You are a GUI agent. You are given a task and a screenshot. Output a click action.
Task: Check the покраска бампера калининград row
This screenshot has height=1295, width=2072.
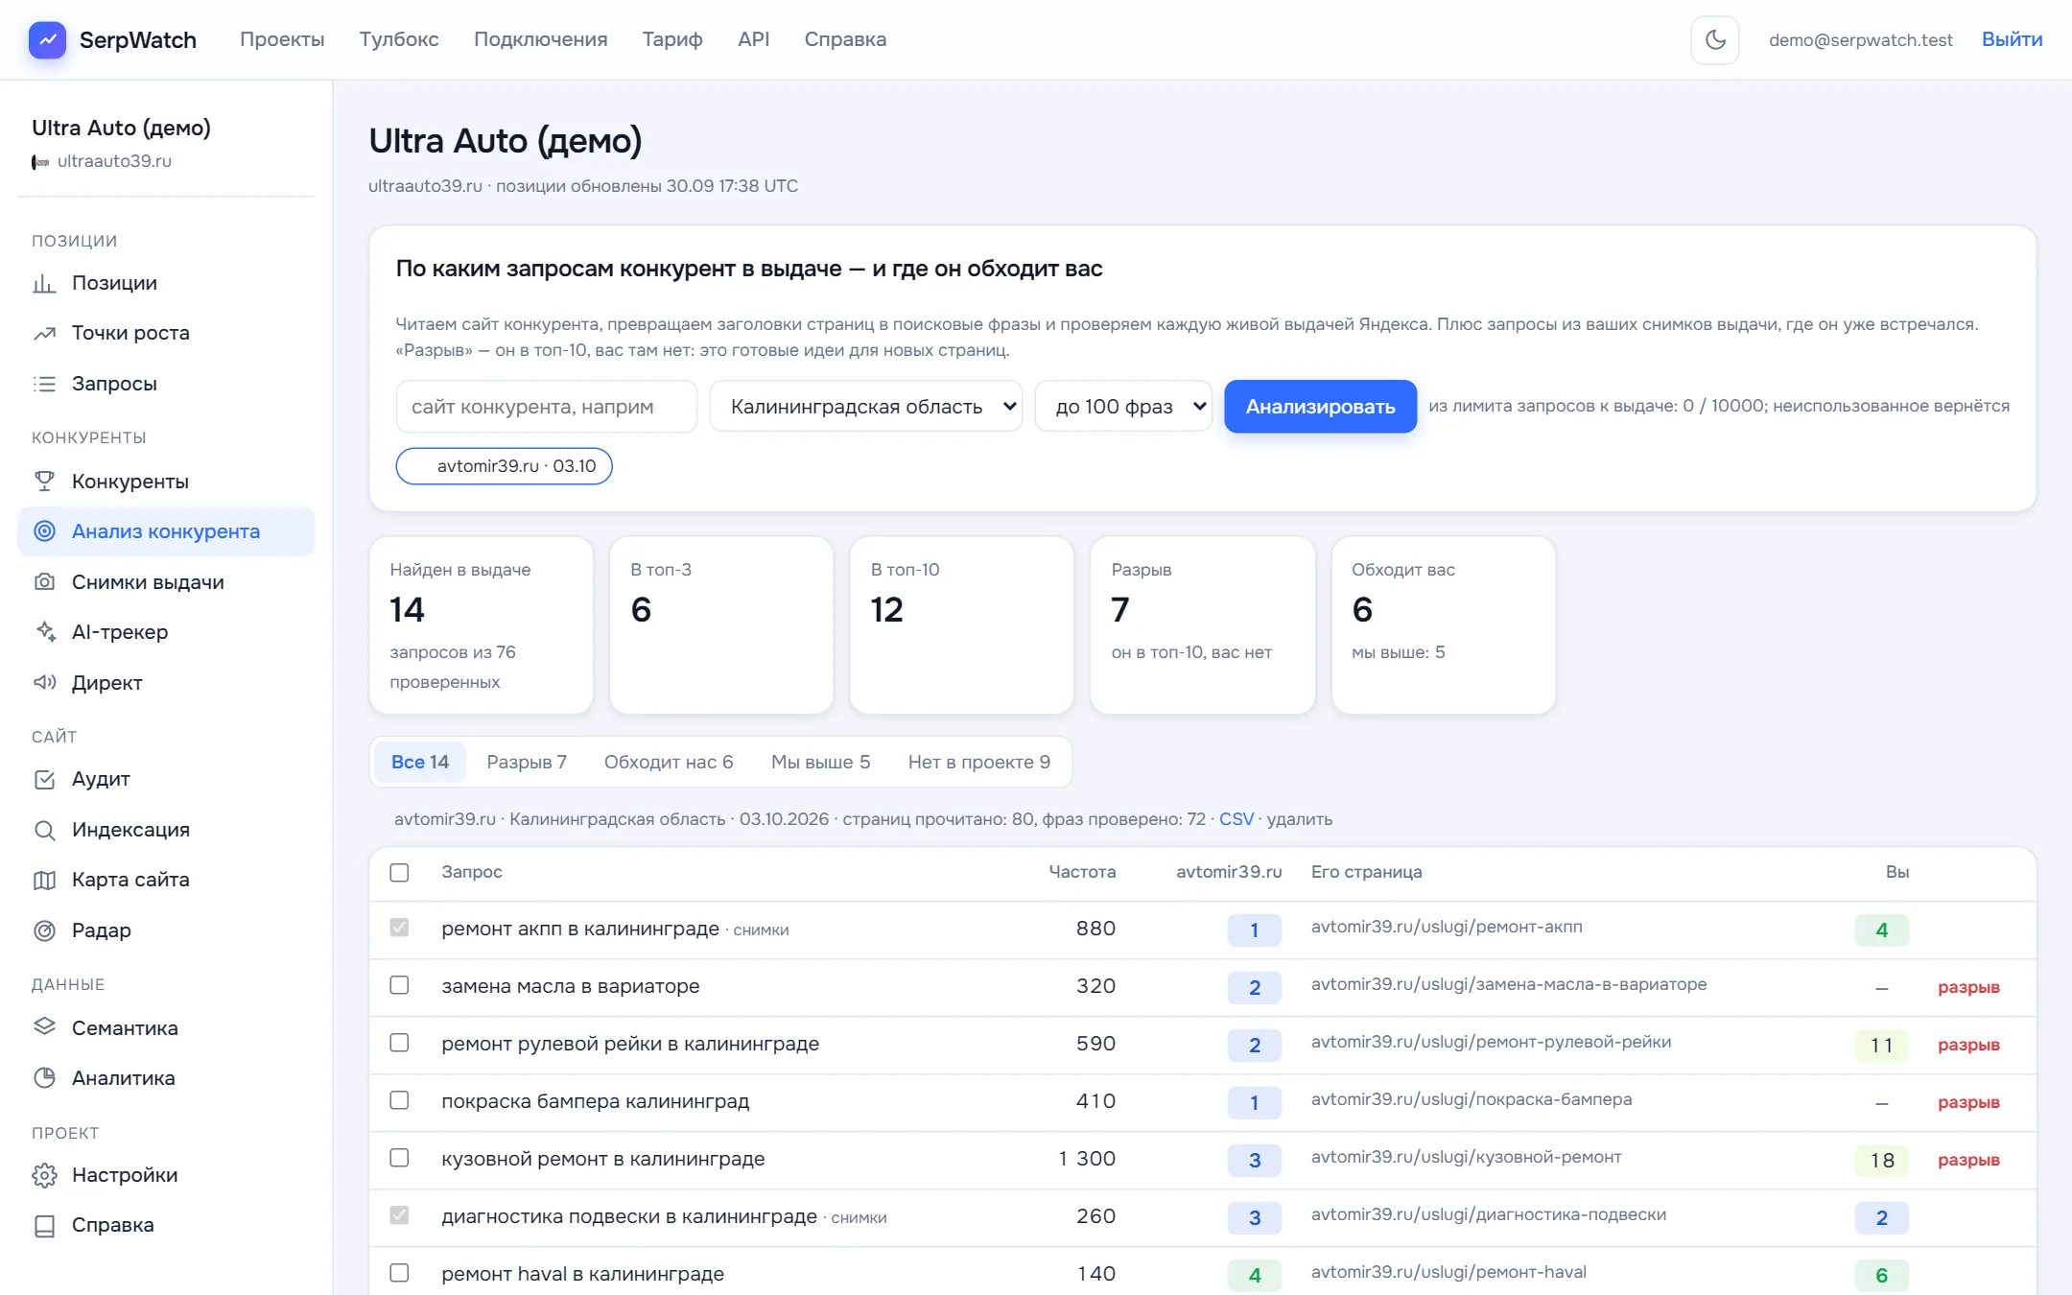click(x=399, y=1100)
